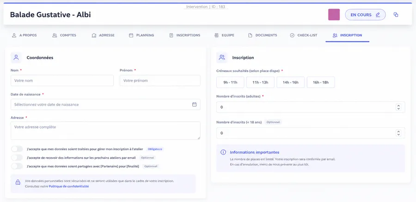416x202 pixels.
Task: Click the padlock icon in privacy notice
Action: pos(18,182)
